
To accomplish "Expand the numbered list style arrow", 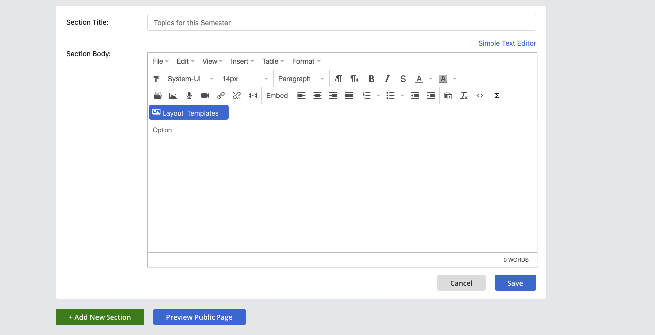I will pos(378,96).
